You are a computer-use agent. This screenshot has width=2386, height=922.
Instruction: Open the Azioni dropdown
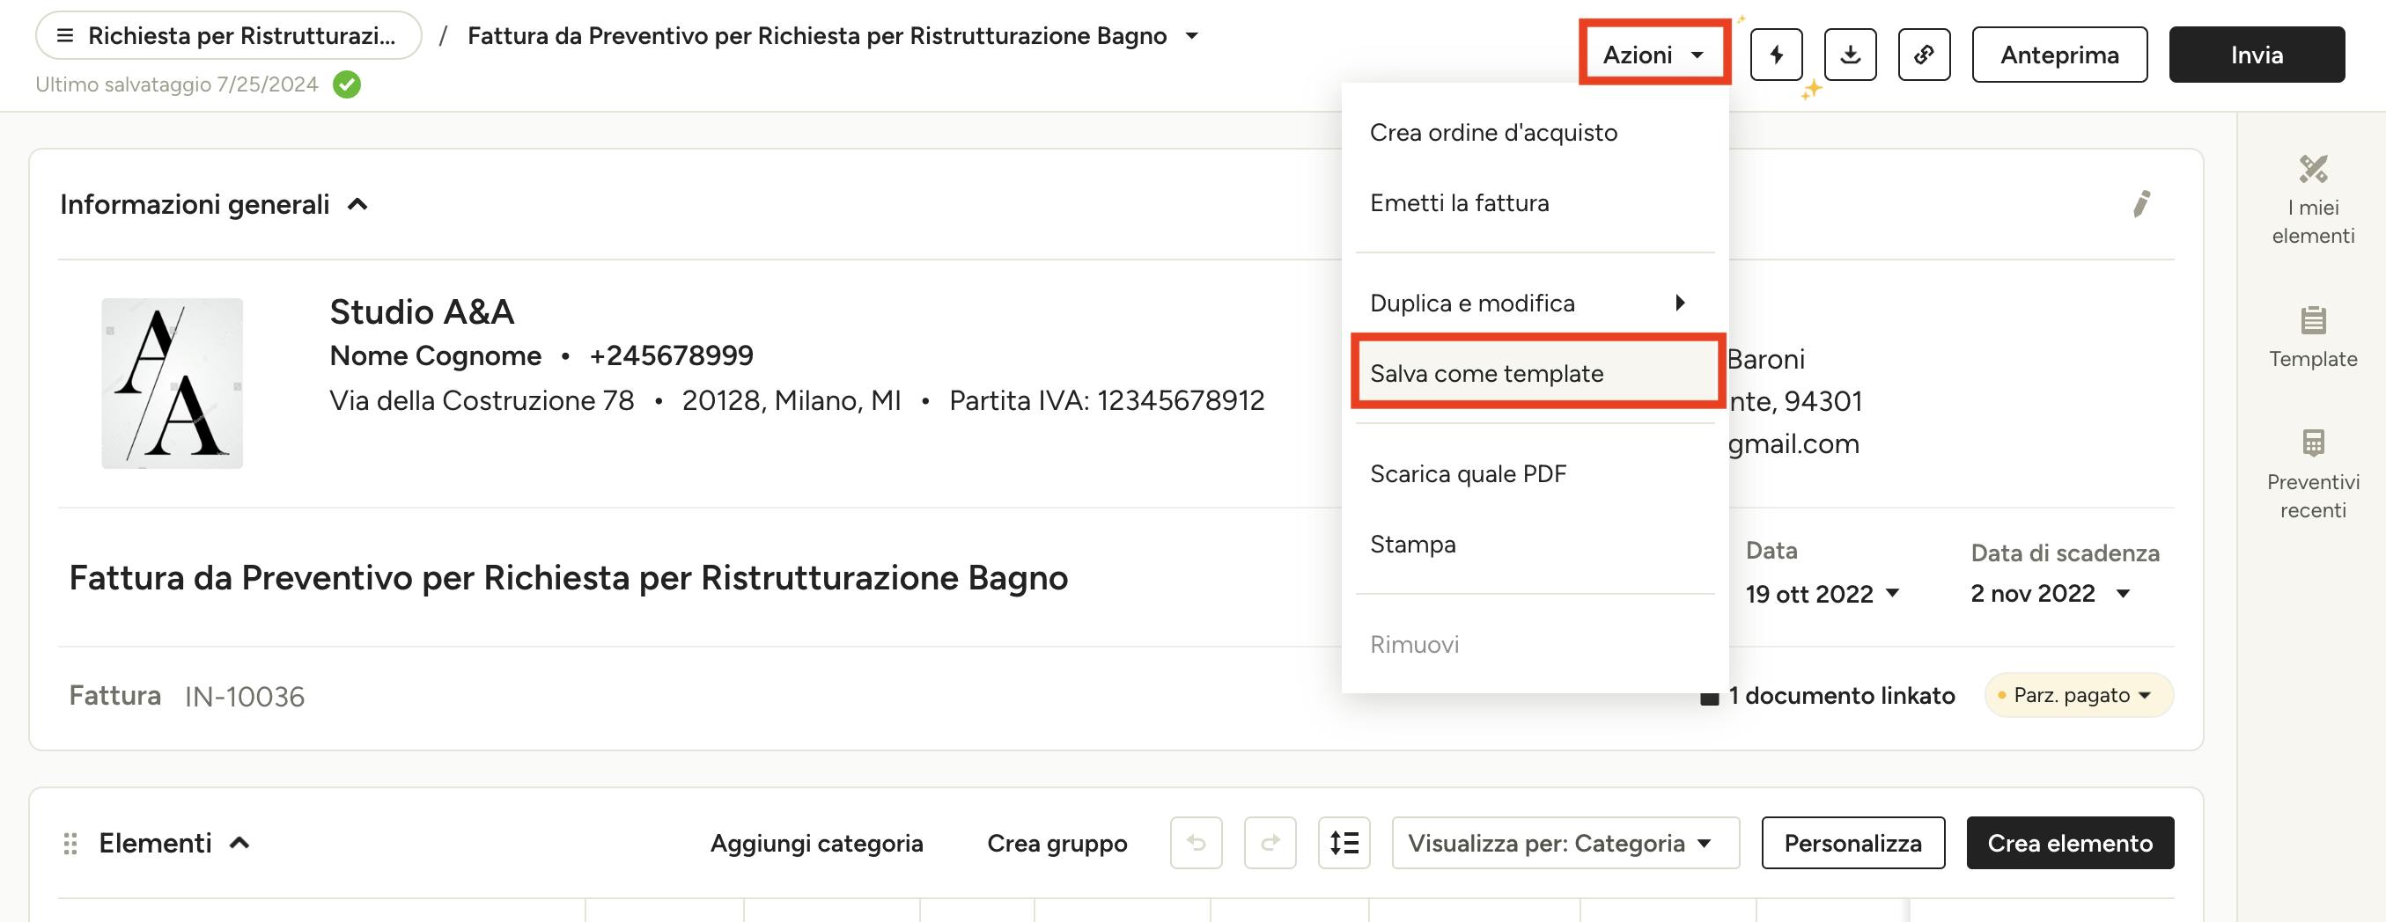[x=1654, y=55]
